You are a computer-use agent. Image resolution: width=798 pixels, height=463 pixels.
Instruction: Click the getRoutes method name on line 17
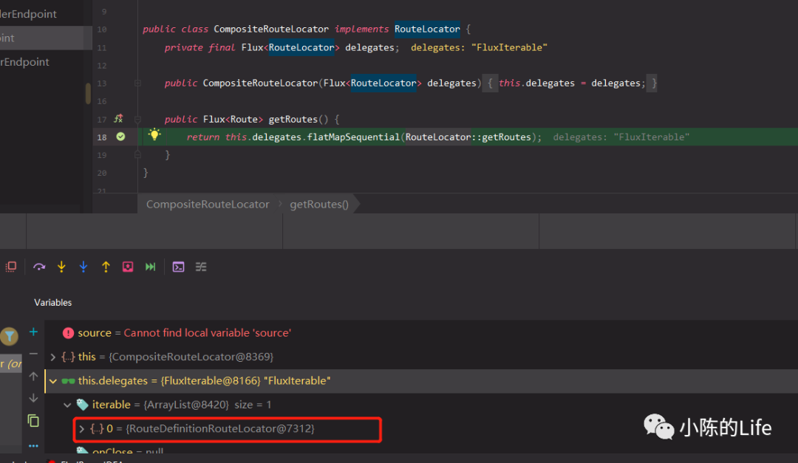pyautogui.click(x=293, y=119)
